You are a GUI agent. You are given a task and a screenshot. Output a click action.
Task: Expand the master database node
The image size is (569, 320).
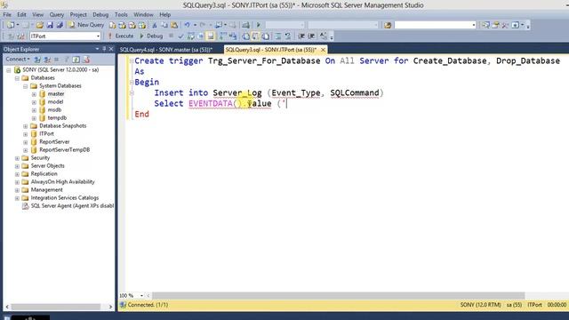[34, 94]
